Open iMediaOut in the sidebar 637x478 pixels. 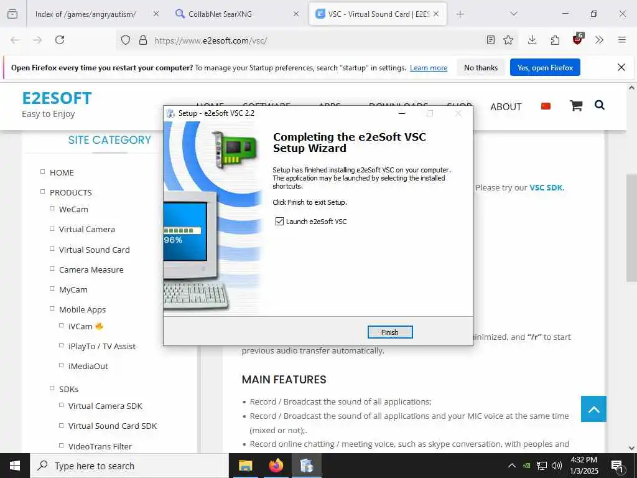(88, 366)
